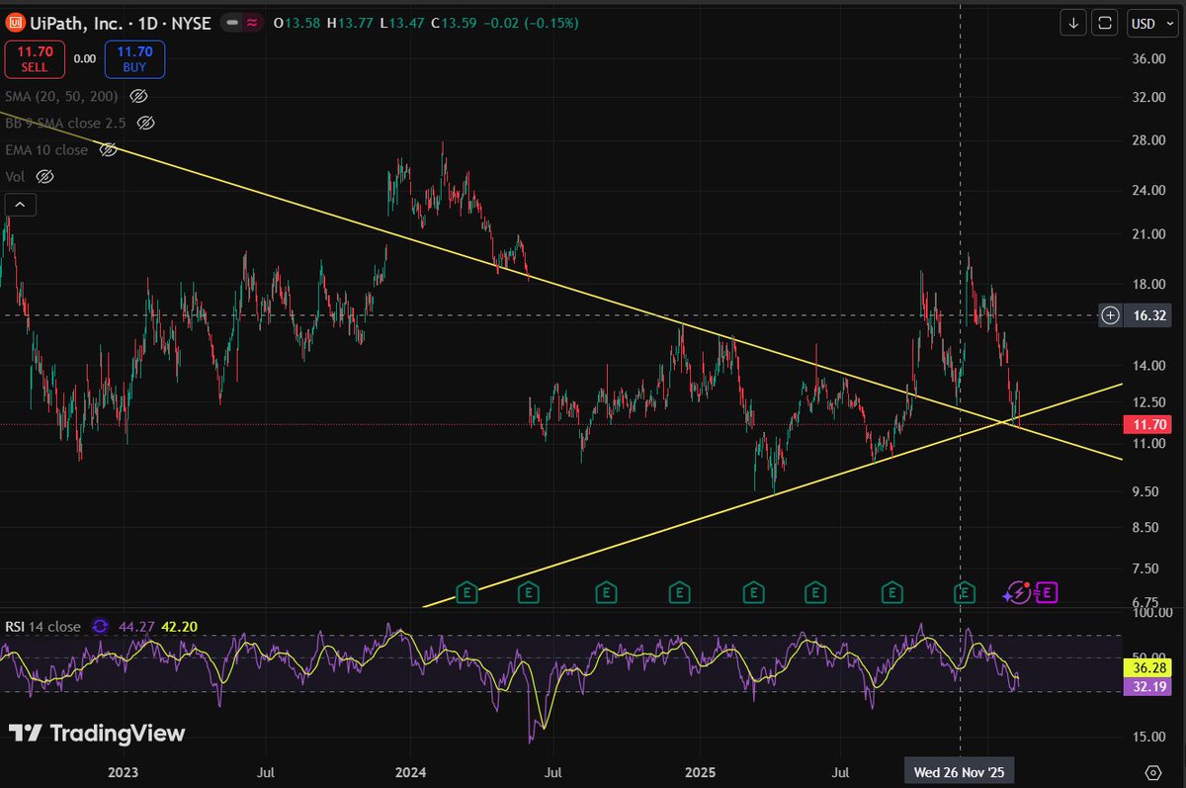Click the earnings E marker on dashed crosshair
Image resolution: width=1186 pixels, height=788 pixels.
[x=966, y=592]
